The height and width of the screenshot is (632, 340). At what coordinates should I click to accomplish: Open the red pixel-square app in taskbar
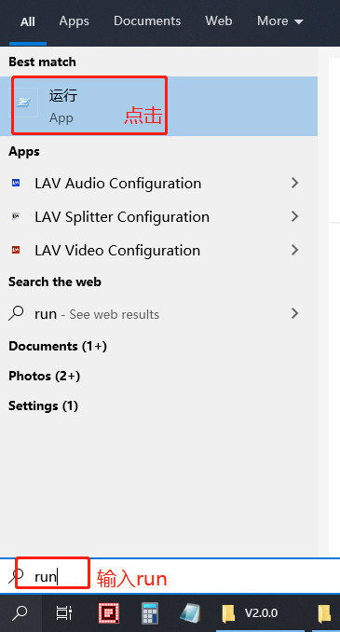tap(109, 613)
